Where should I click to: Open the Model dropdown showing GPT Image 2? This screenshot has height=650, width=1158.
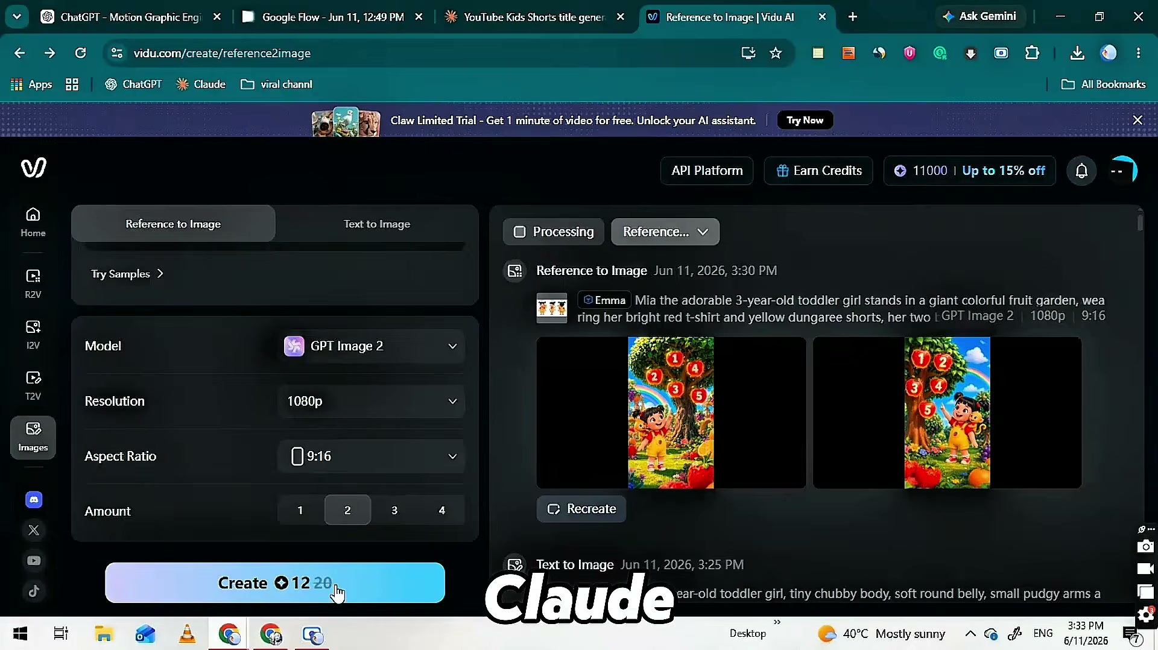[x=372, y=346]
